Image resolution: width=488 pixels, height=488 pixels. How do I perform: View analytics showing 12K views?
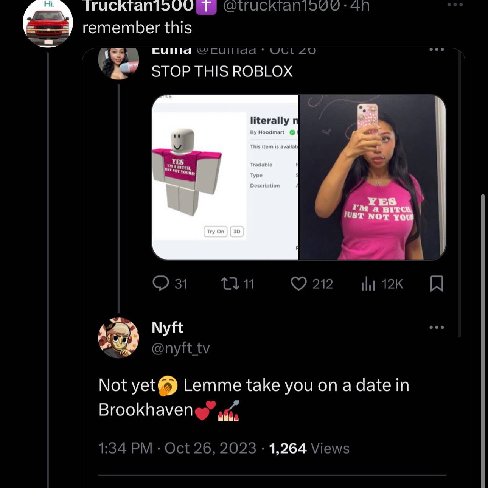click(x=382, y=284)
